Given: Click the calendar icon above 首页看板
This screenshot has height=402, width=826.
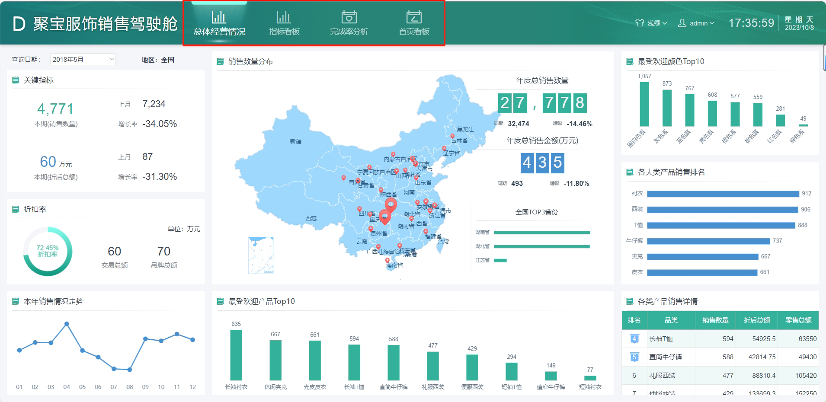Looking at the screenshot, I should click(414, 17).
